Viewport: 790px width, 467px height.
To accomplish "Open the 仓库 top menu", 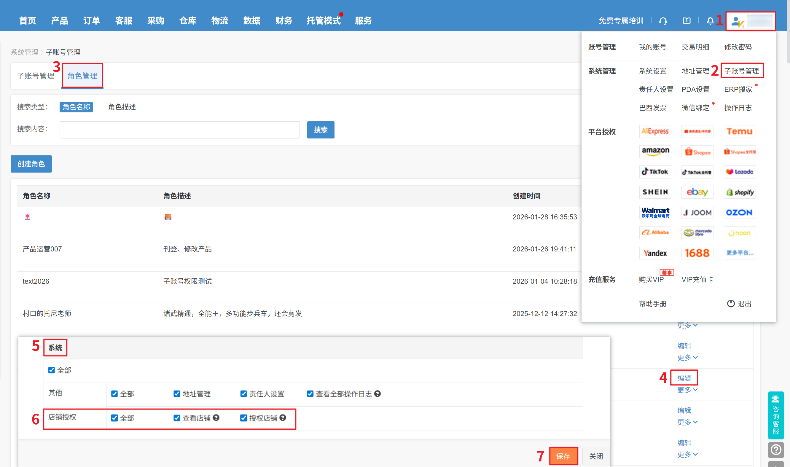I will pos(188,21).
